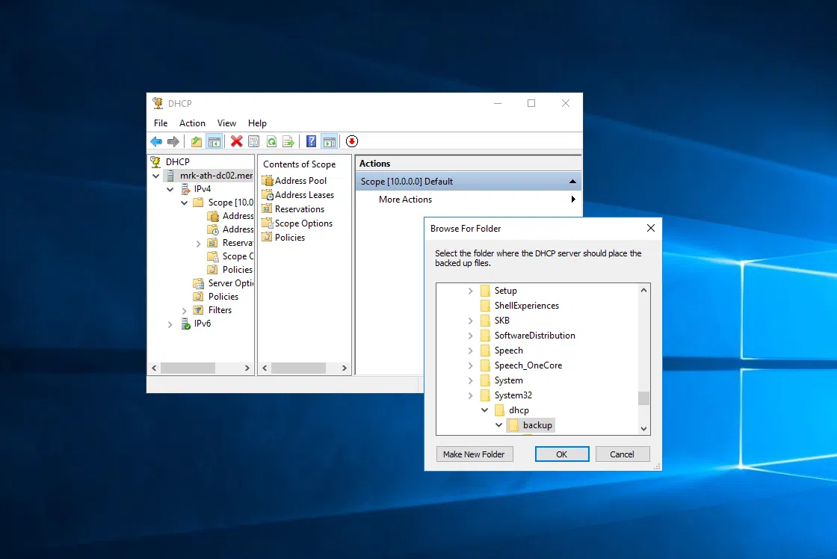
Task: Toggle the Show/Hide Action Pane icon
Action: (x=330, y=141)
